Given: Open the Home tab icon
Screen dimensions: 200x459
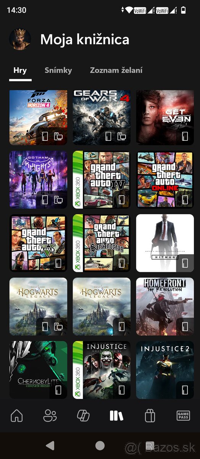Looking at the screenshot, I should pos(16,415).
